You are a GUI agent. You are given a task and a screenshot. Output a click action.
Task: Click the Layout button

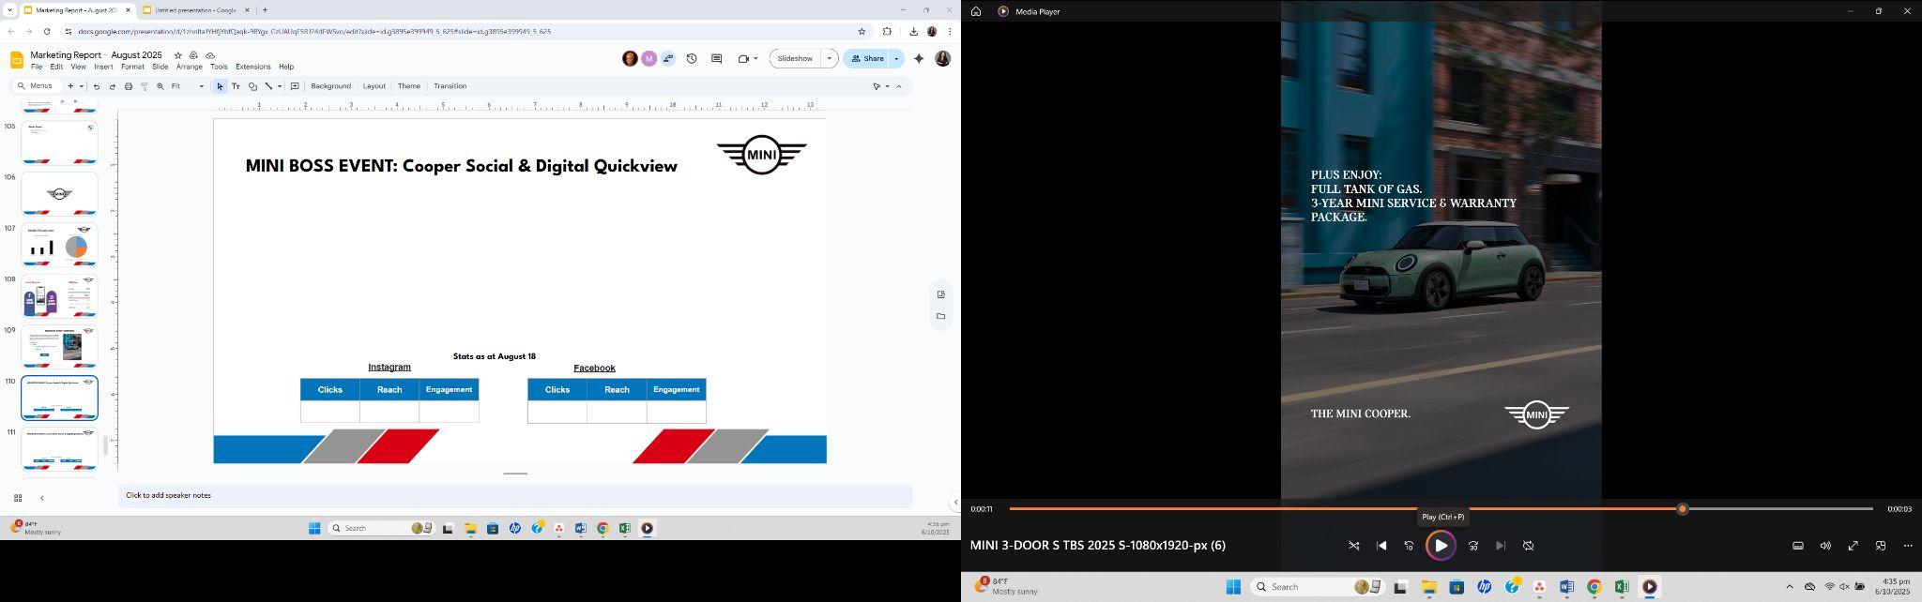[x=374, y=86]
